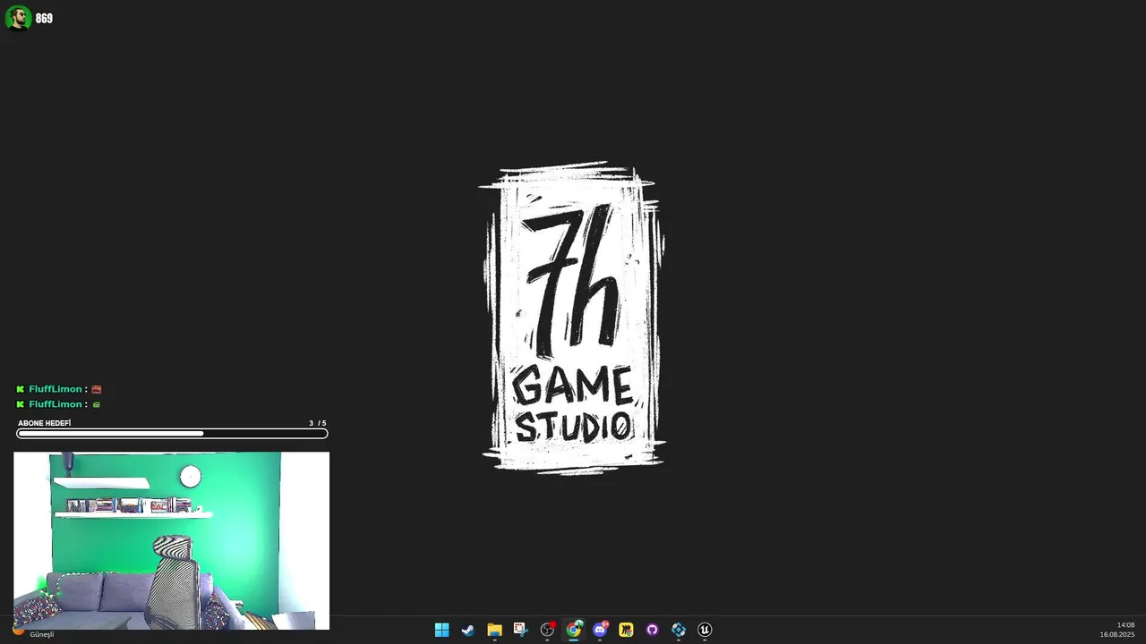The width and height of the screenshot is (1146, 644).
Task: Click the second FluffLimon chat message
Action: 59,404
